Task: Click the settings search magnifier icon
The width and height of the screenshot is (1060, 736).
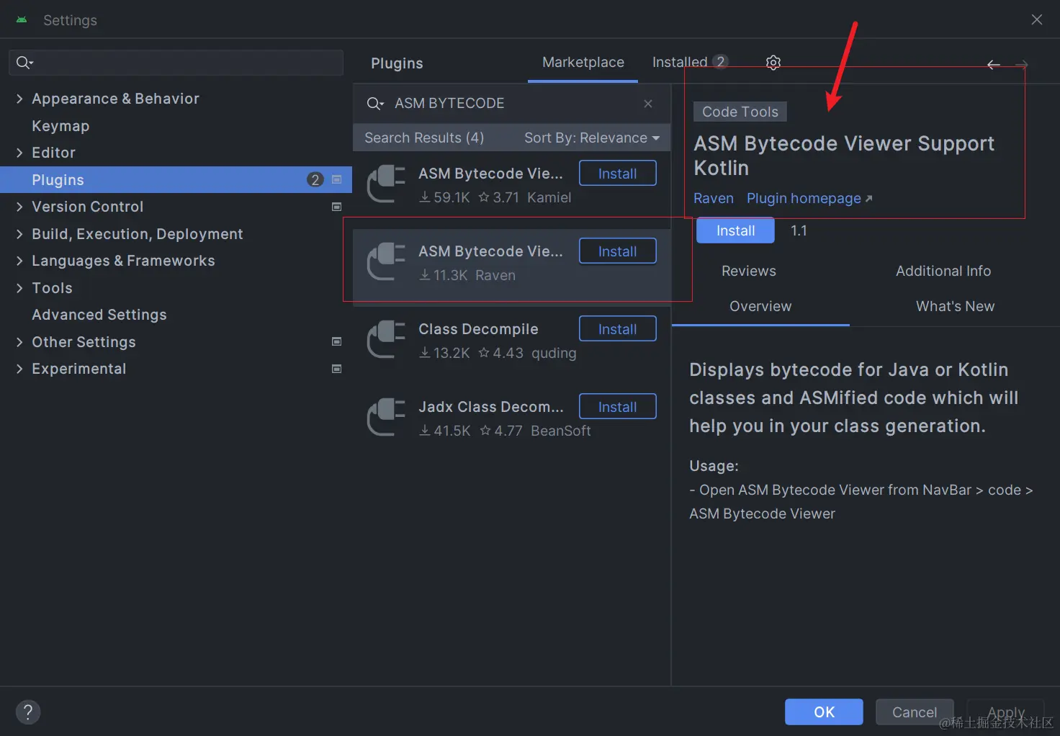Action: pos(24,63)
